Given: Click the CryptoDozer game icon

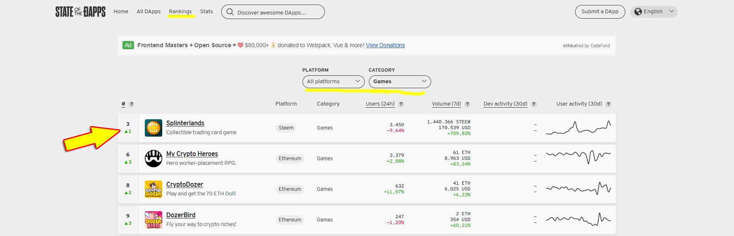Looking at the screenshot, I should coord(153,189).
